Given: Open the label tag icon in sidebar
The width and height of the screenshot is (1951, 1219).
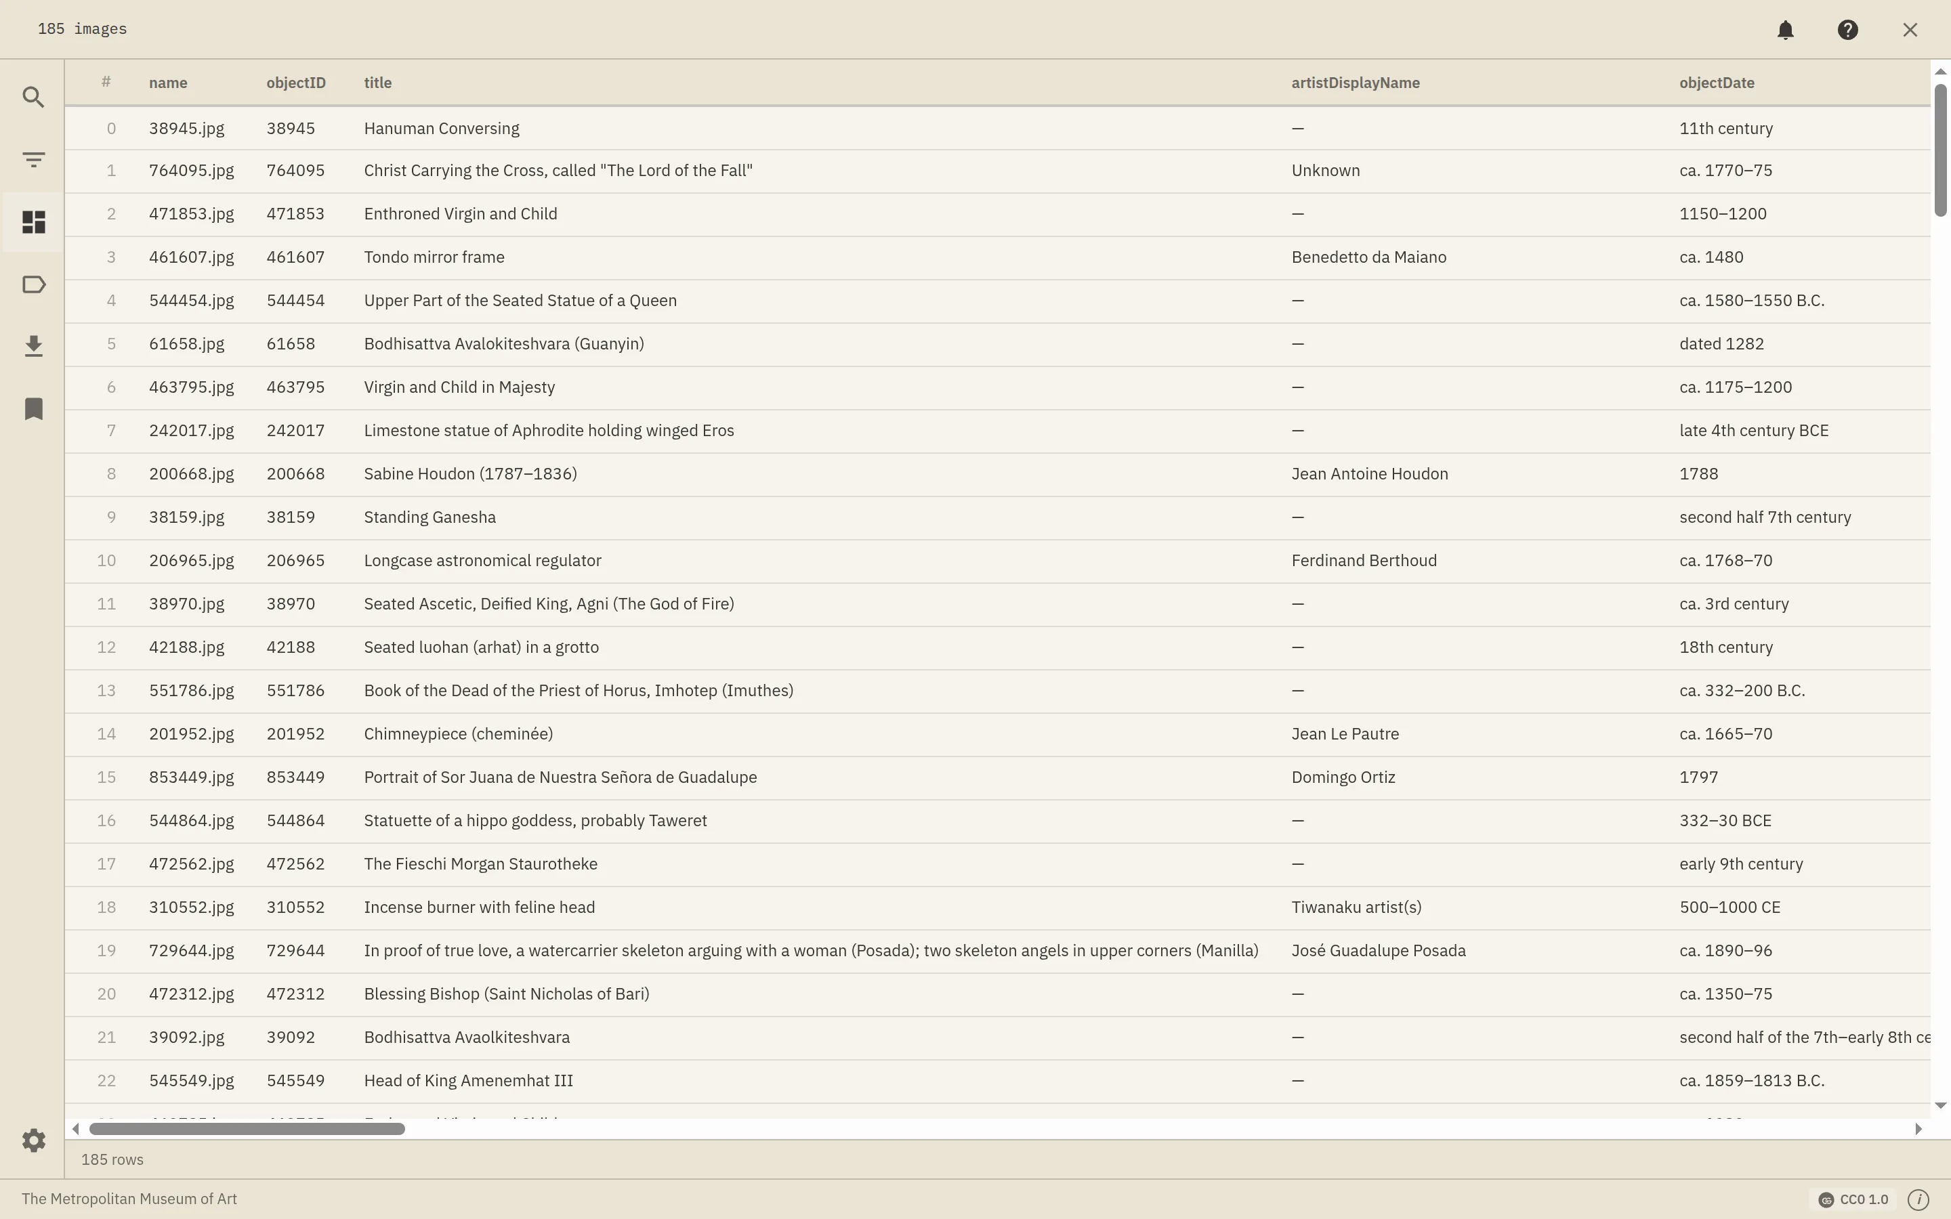Looking at the screenshot, I should 33,284.
